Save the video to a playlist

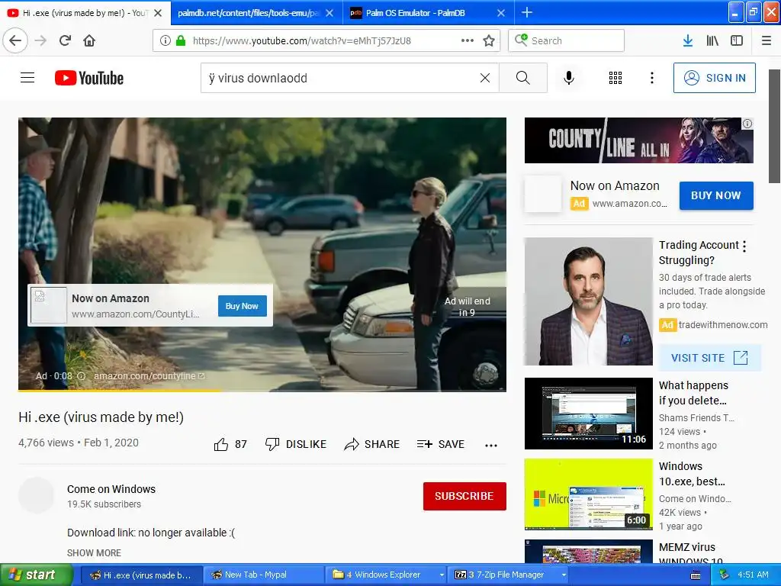(x=440, y=444)
